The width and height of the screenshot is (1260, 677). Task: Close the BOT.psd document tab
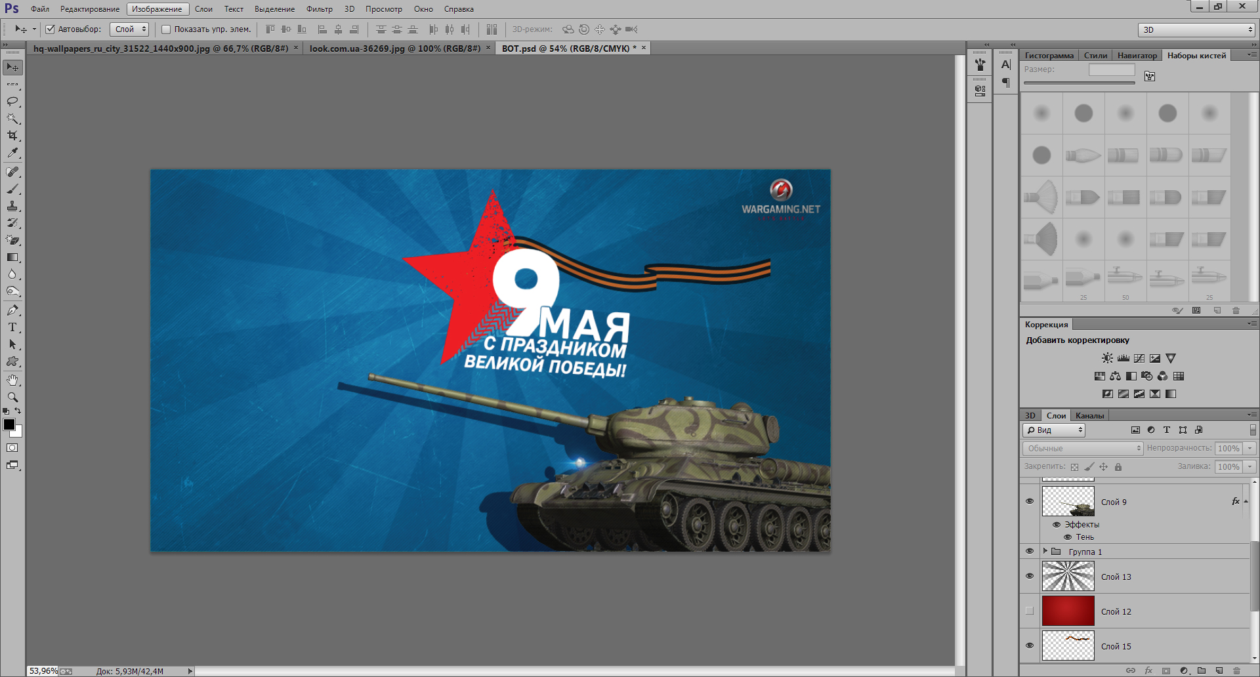tap(644, 48)
